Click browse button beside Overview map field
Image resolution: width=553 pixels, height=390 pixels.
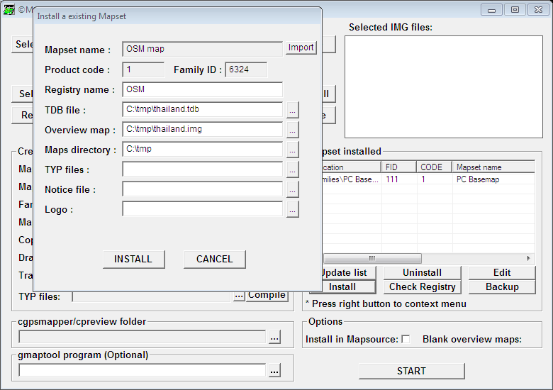tap(292, 130)
